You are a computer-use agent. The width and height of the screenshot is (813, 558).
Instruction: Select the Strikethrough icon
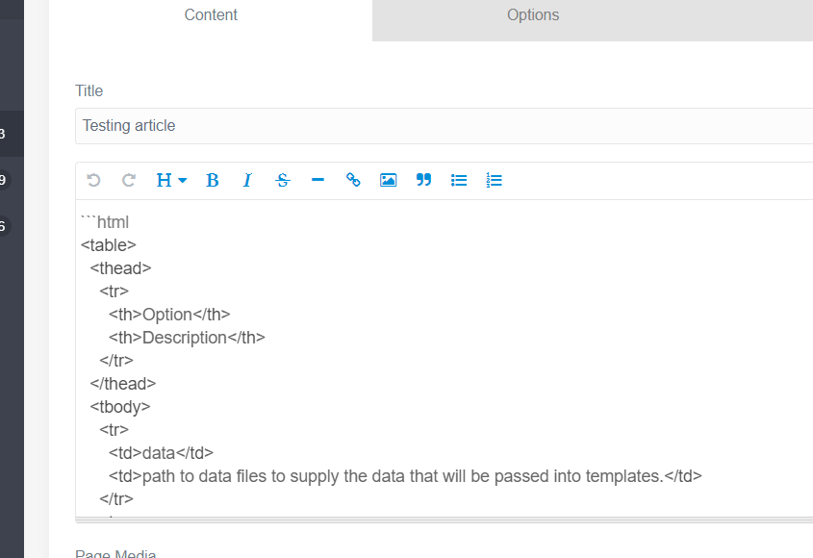[282, 180]
